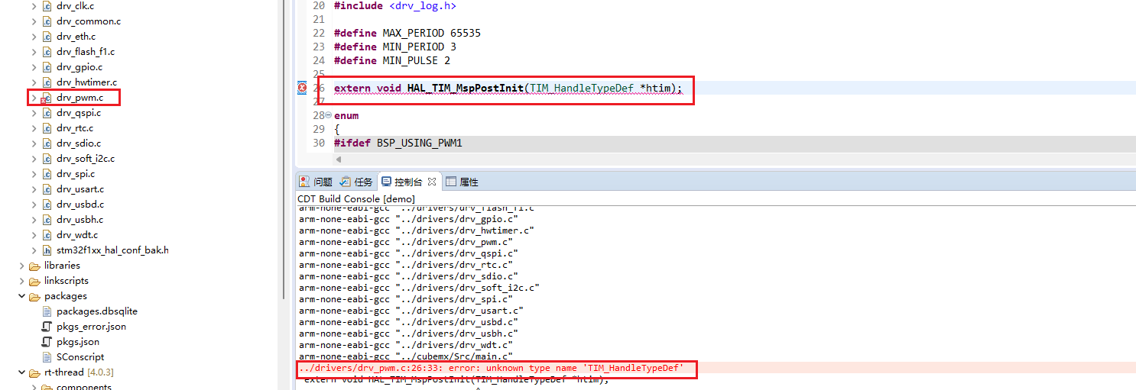Screen dimensions: 1136x390
Task: Click the packages folder icon
Action: (34, 296)
